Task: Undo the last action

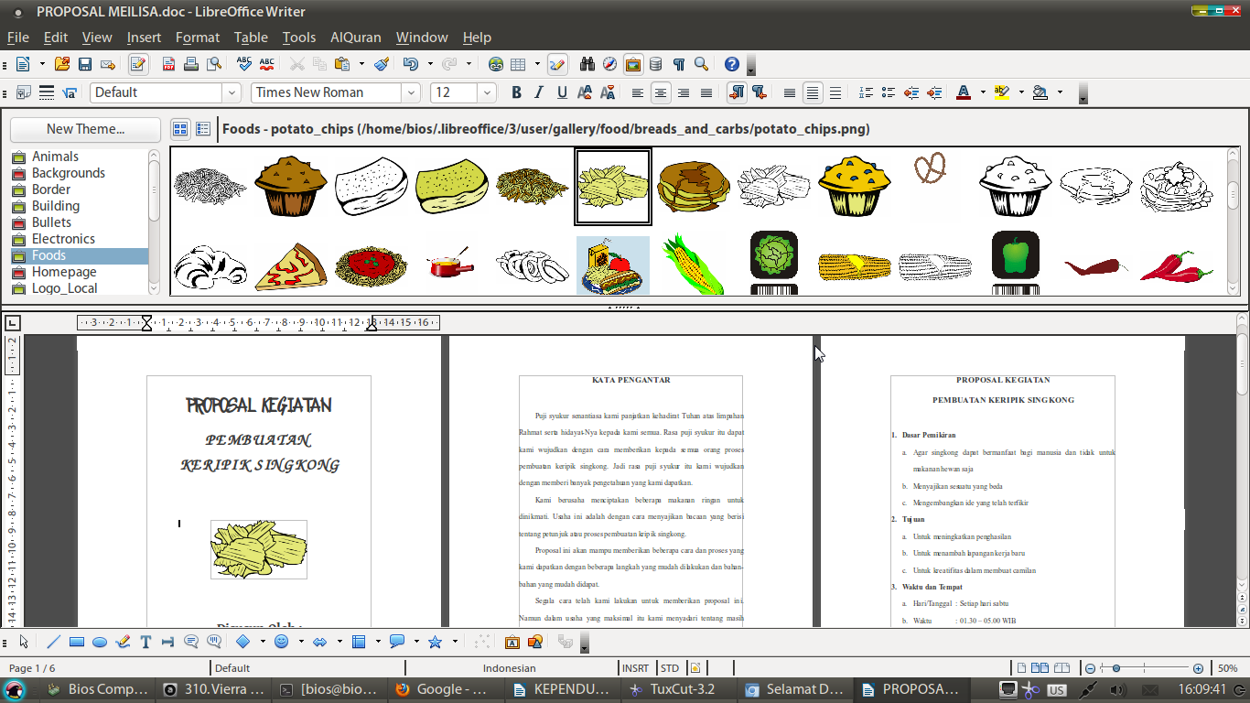Action: pos(410,64)
